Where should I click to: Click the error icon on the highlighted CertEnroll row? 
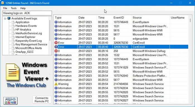tap(56, 47)
